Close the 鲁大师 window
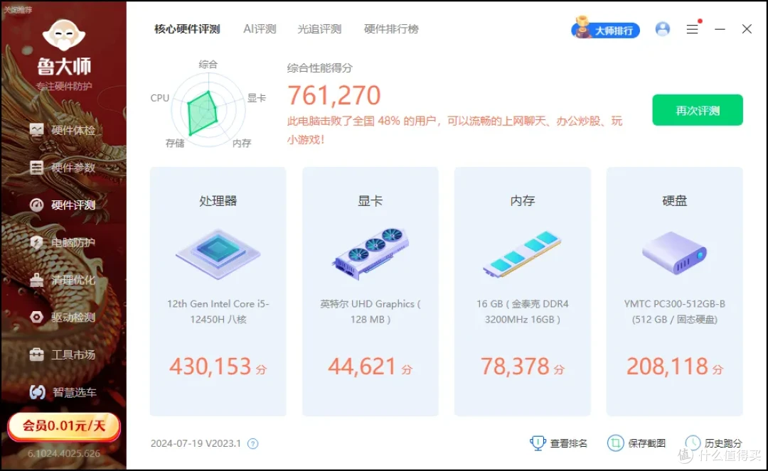The image size is (768, 471). tap(747, 29)
